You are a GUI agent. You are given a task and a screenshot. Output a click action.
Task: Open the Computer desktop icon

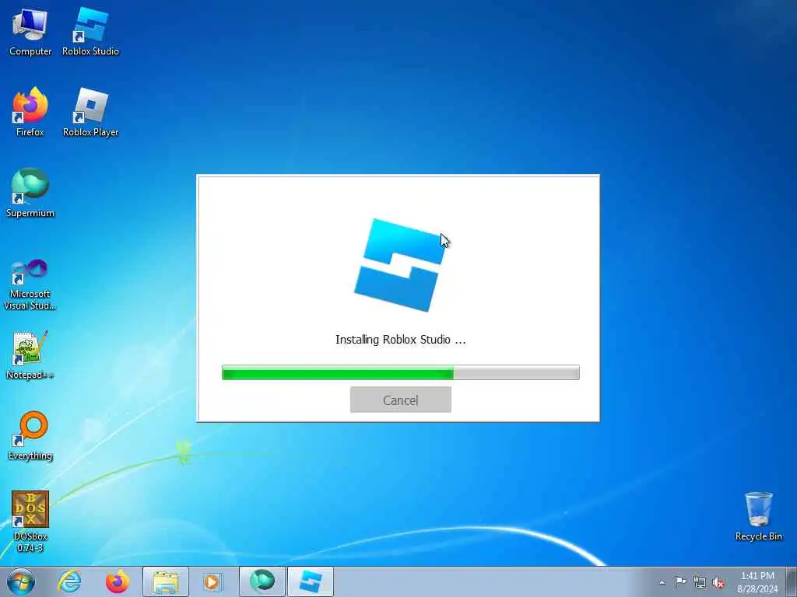30,32
